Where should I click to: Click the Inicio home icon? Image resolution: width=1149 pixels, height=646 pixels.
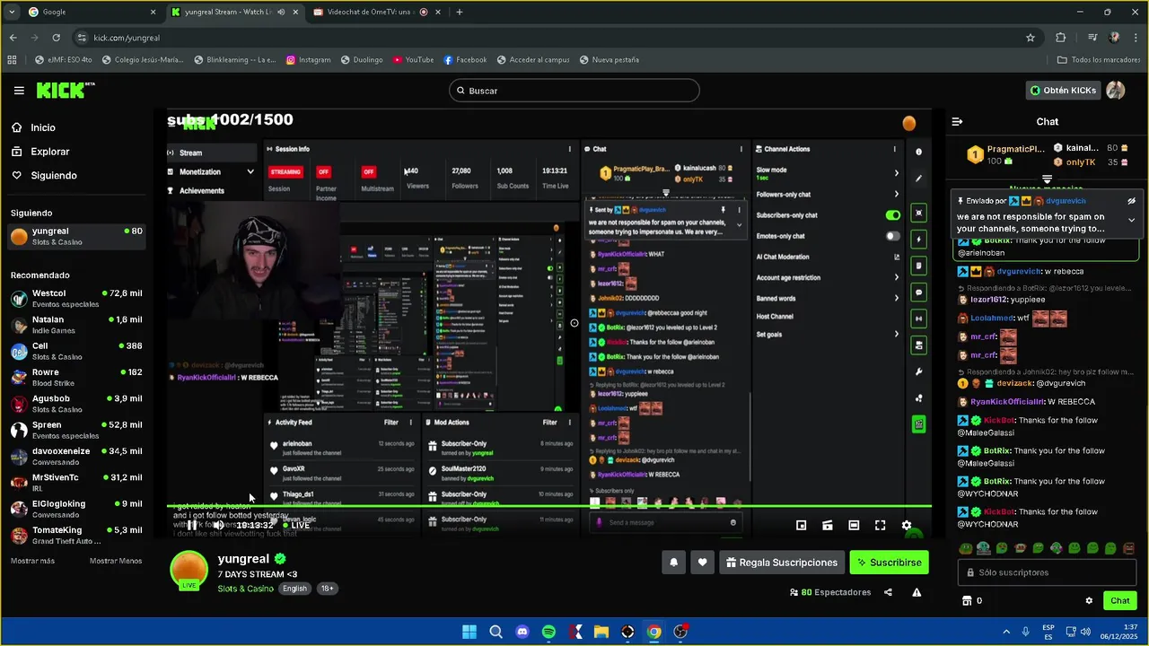pos(17,127)
